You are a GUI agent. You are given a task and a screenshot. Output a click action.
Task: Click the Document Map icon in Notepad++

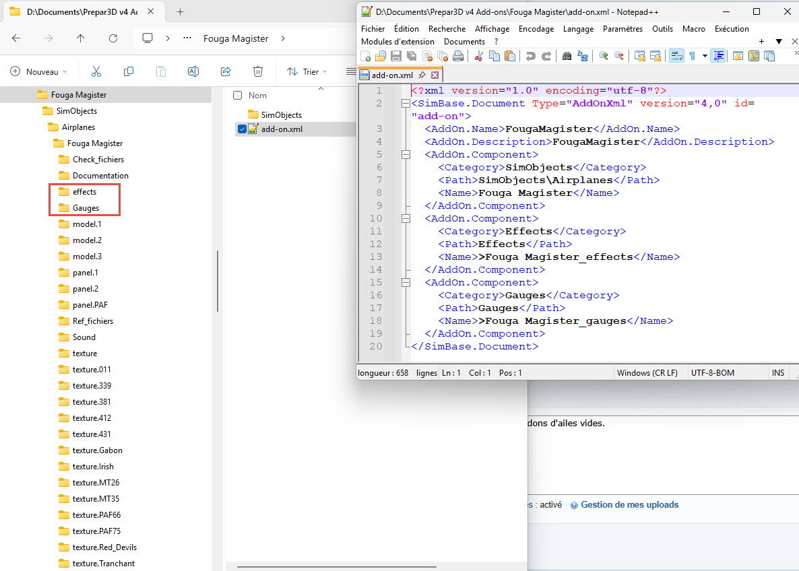coord(754,56)
